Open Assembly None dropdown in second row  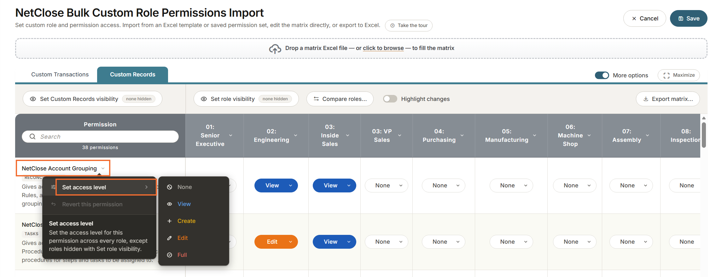631,242
